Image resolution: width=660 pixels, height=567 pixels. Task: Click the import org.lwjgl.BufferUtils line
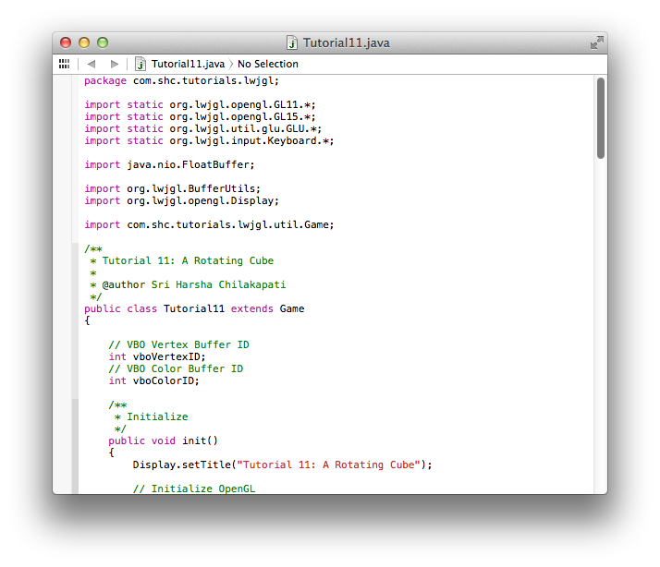click(x=173, y=189)
